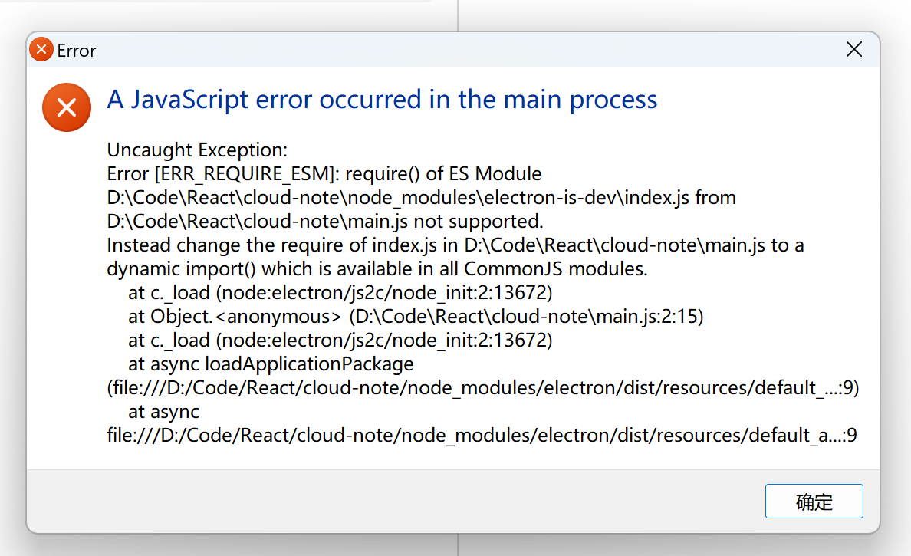Viewport: 911px width, 556px height.
Task: Click the "Error" title text
Action: [76, 51]
